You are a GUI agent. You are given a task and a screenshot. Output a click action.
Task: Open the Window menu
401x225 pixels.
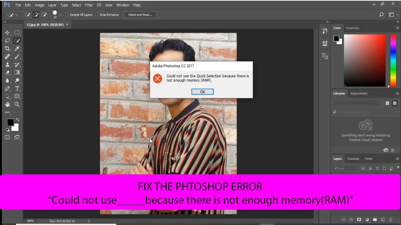122,5
